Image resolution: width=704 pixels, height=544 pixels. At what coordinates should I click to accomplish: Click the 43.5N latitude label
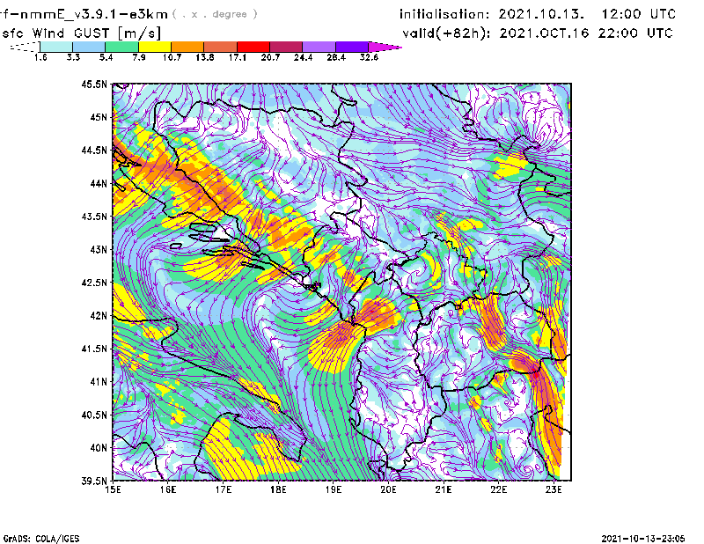coord(94,217)
